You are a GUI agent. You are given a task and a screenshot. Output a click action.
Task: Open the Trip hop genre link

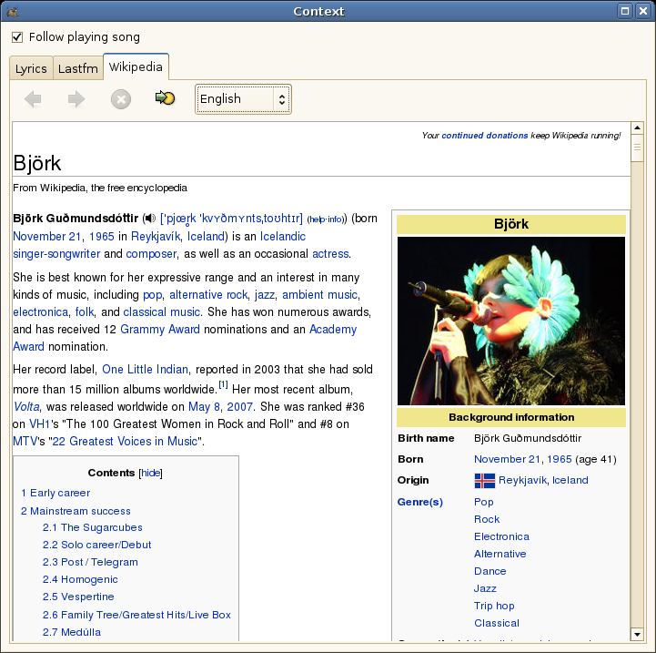[x=494, y=606]
